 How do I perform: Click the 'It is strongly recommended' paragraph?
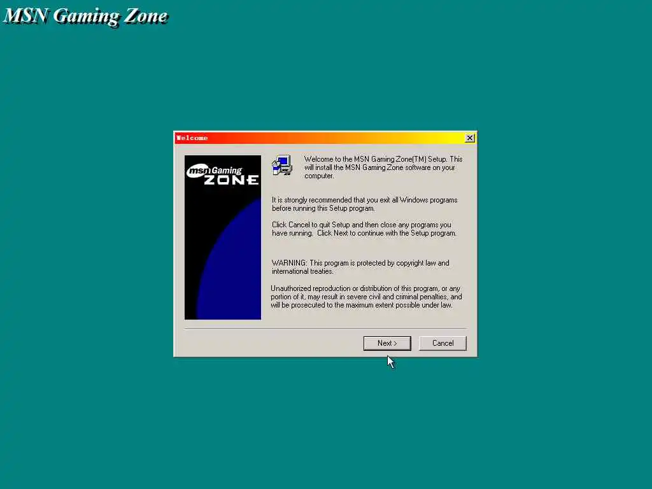coord(364,204)
